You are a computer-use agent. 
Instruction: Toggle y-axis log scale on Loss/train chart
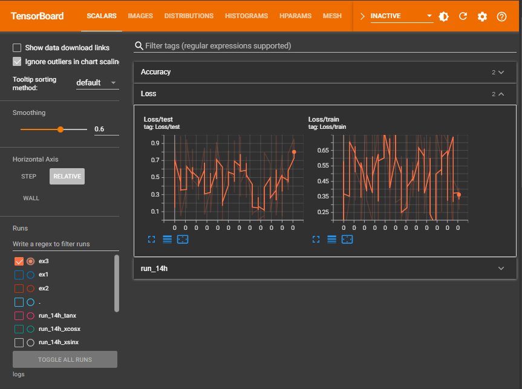[331, 239]
